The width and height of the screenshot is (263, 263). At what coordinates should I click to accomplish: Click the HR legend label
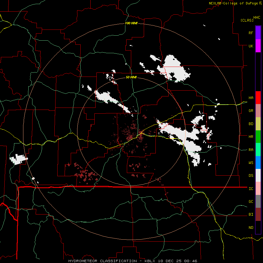pyautogui.click(x=251, y=137)
